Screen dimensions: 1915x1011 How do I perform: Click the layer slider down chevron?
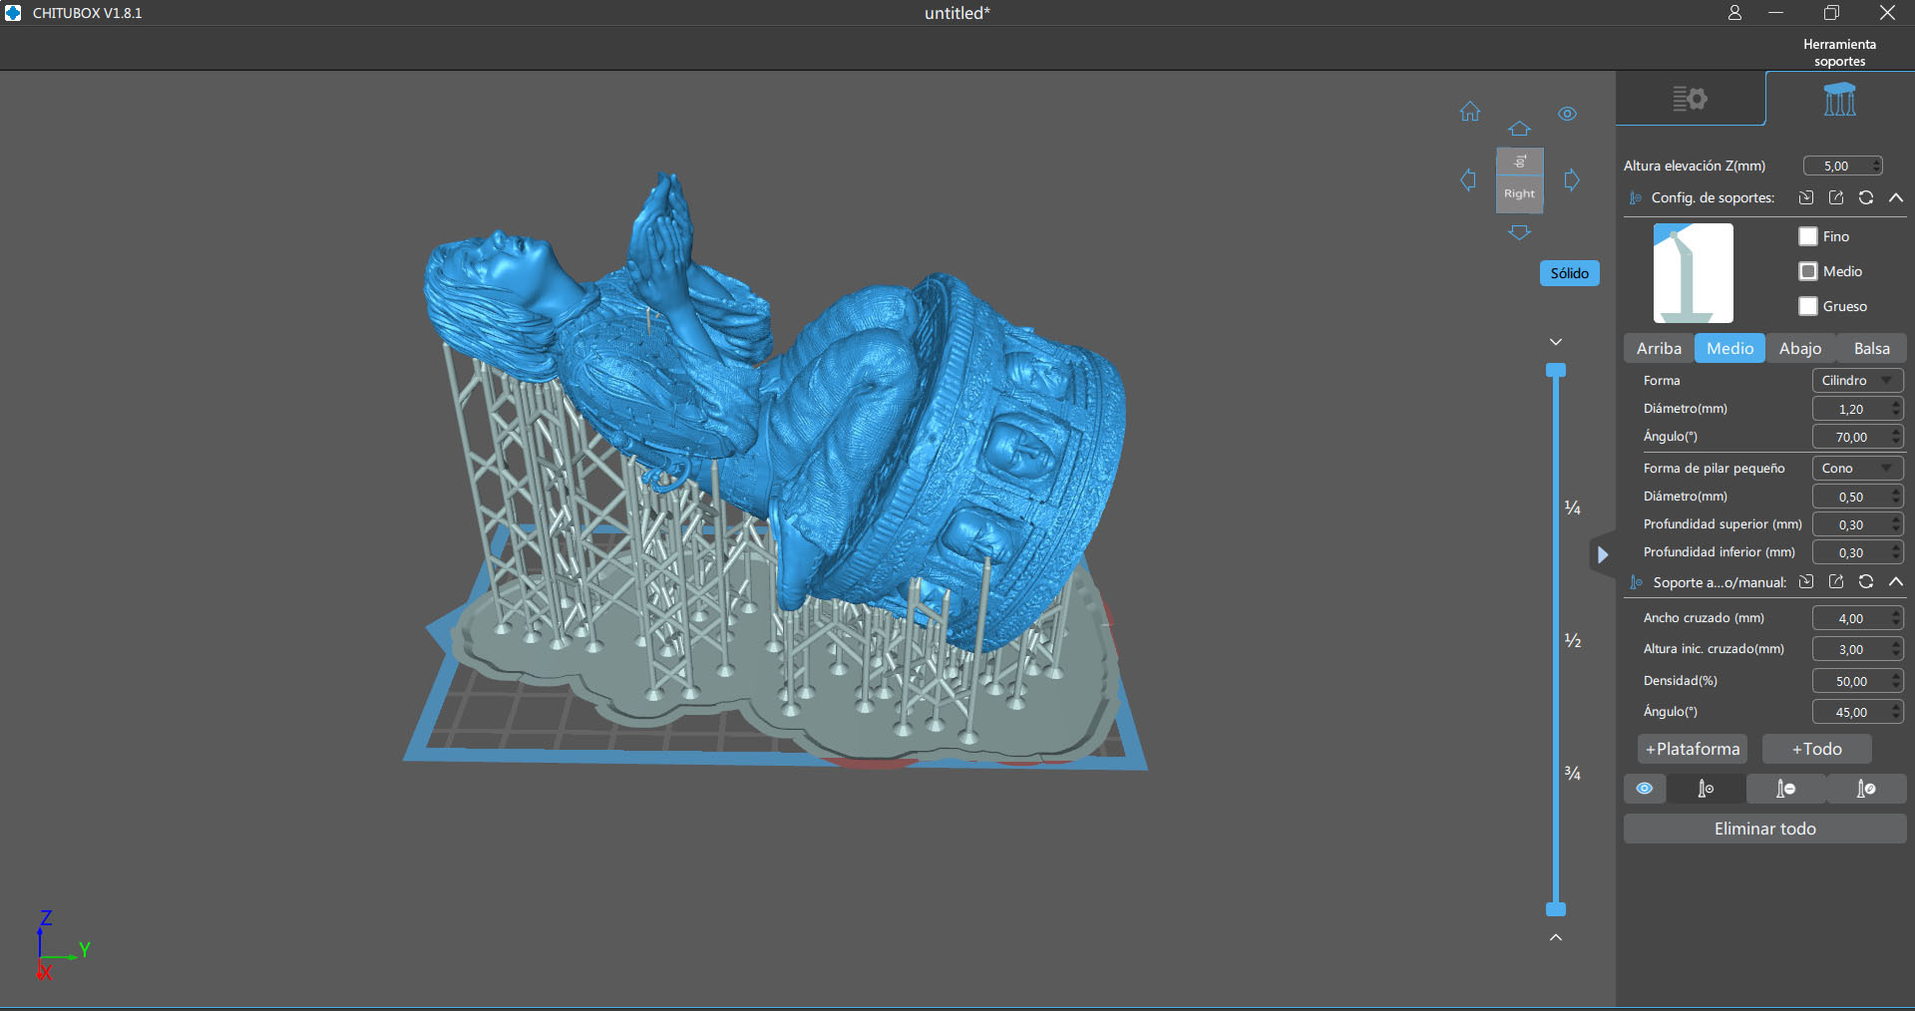(x=1556, y=342)
